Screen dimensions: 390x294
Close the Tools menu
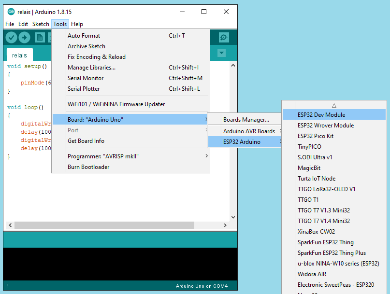pyautogui.click(x=60, y=24)
